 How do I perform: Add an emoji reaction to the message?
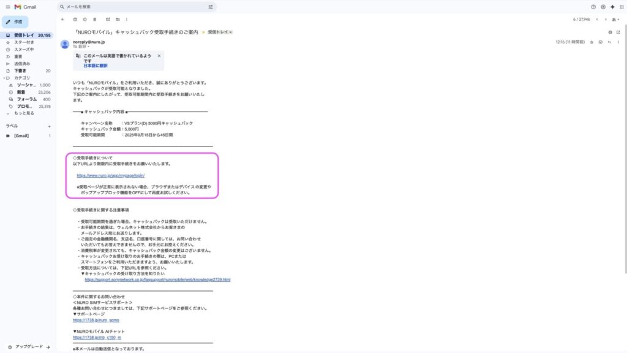(601, 42)
